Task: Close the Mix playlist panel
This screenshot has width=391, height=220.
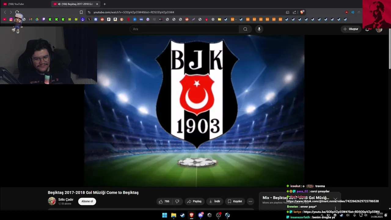Action: click(x=335, y=199)
